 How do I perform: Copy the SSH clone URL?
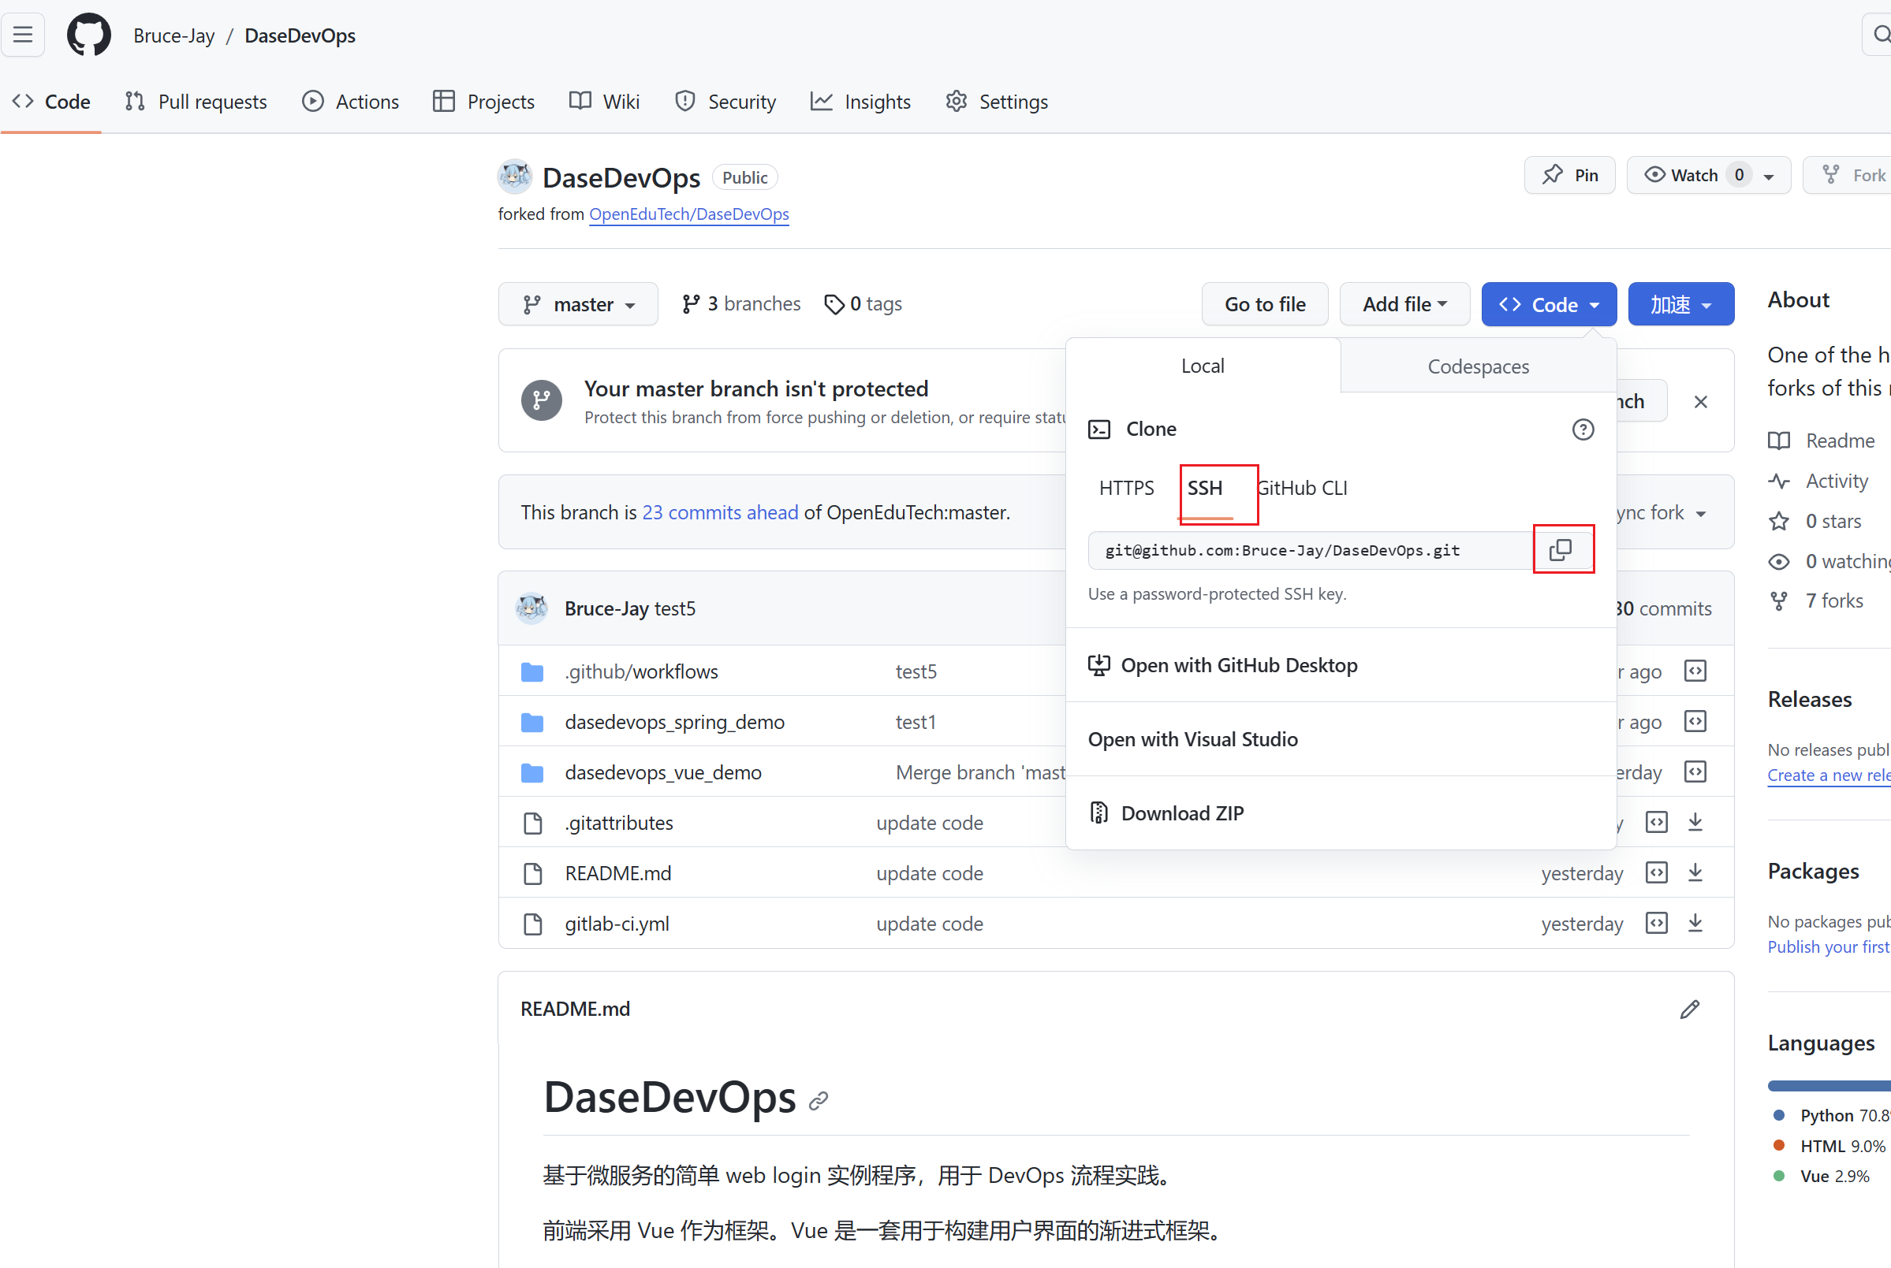click(1561, 550)
